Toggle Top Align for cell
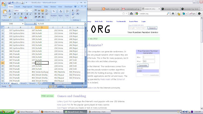The height and width of the screenshot is (114, 203). pyautogui.click(x=36, y=10)
